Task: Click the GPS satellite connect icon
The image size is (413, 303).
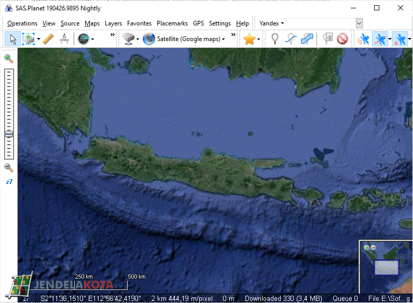Action: coord(364,39)
